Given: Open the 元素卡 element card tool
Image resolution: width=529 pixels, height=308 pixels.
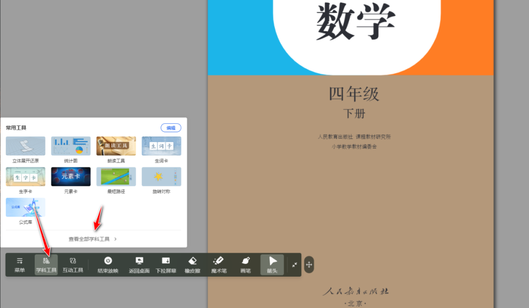Looking at the screenshot, I should [x=71, y=181].
